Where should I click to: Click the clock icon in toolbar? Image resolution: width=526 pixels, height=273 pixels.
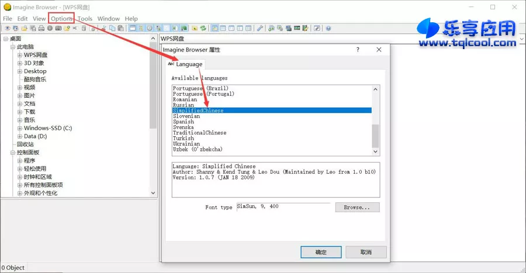coord(149,29)
